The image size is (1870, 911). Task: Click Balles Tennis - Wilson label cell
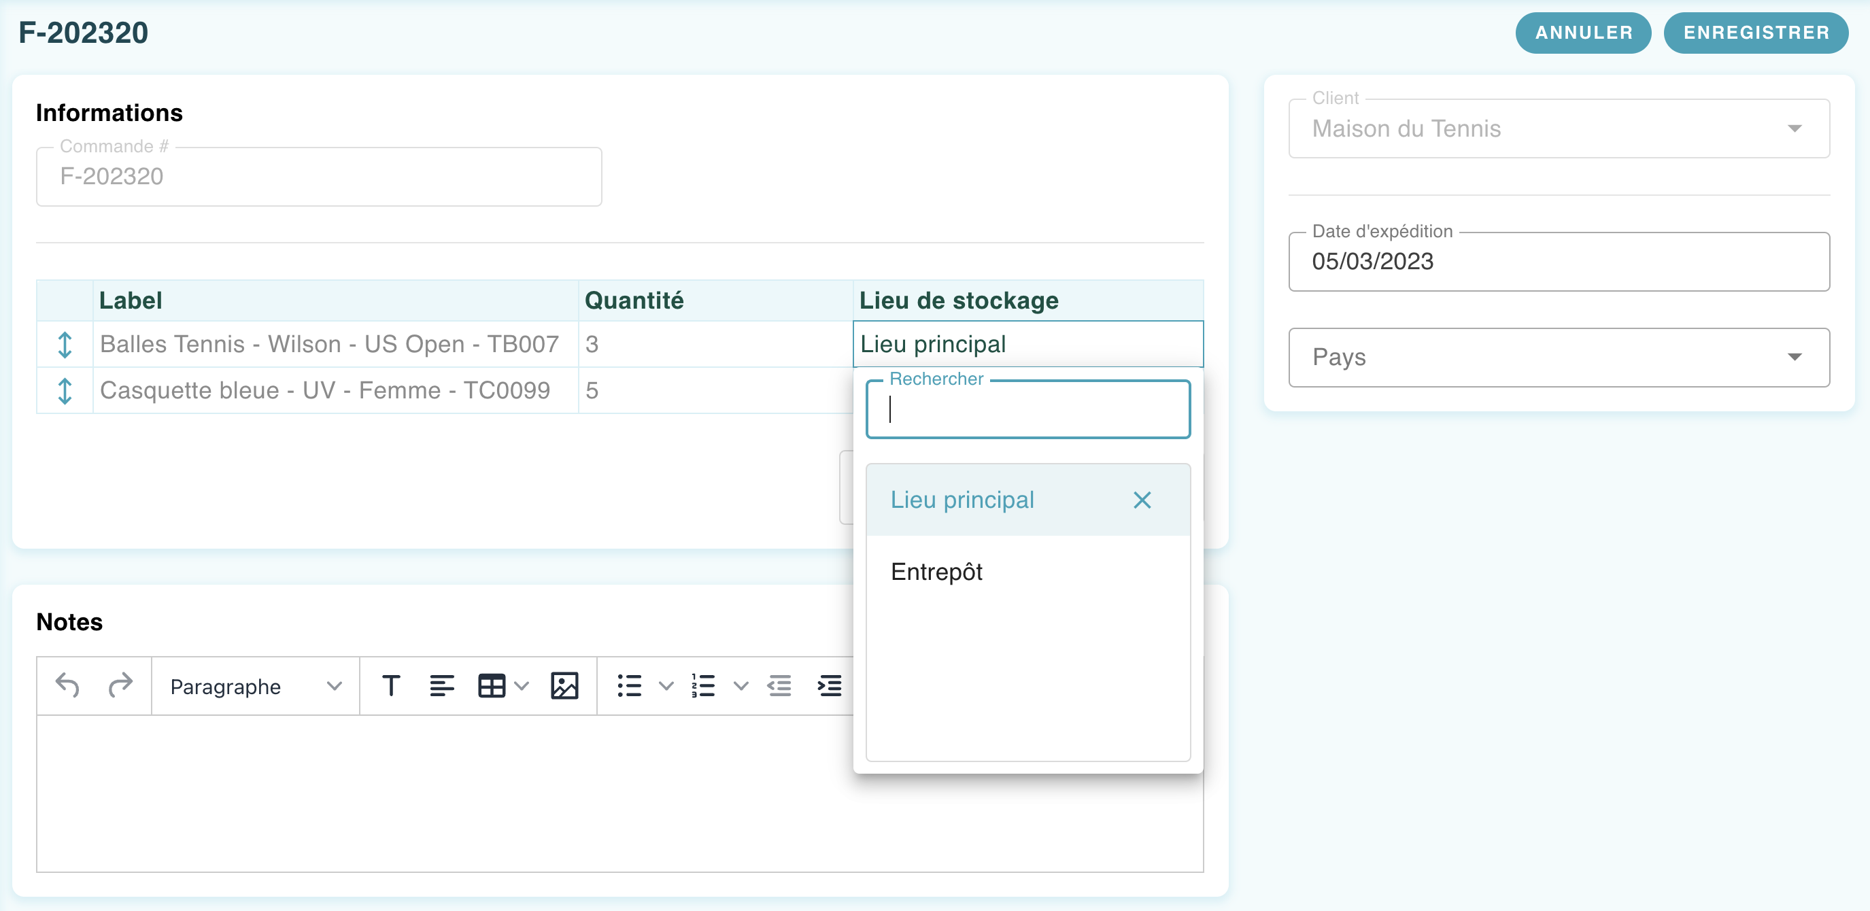335,344
